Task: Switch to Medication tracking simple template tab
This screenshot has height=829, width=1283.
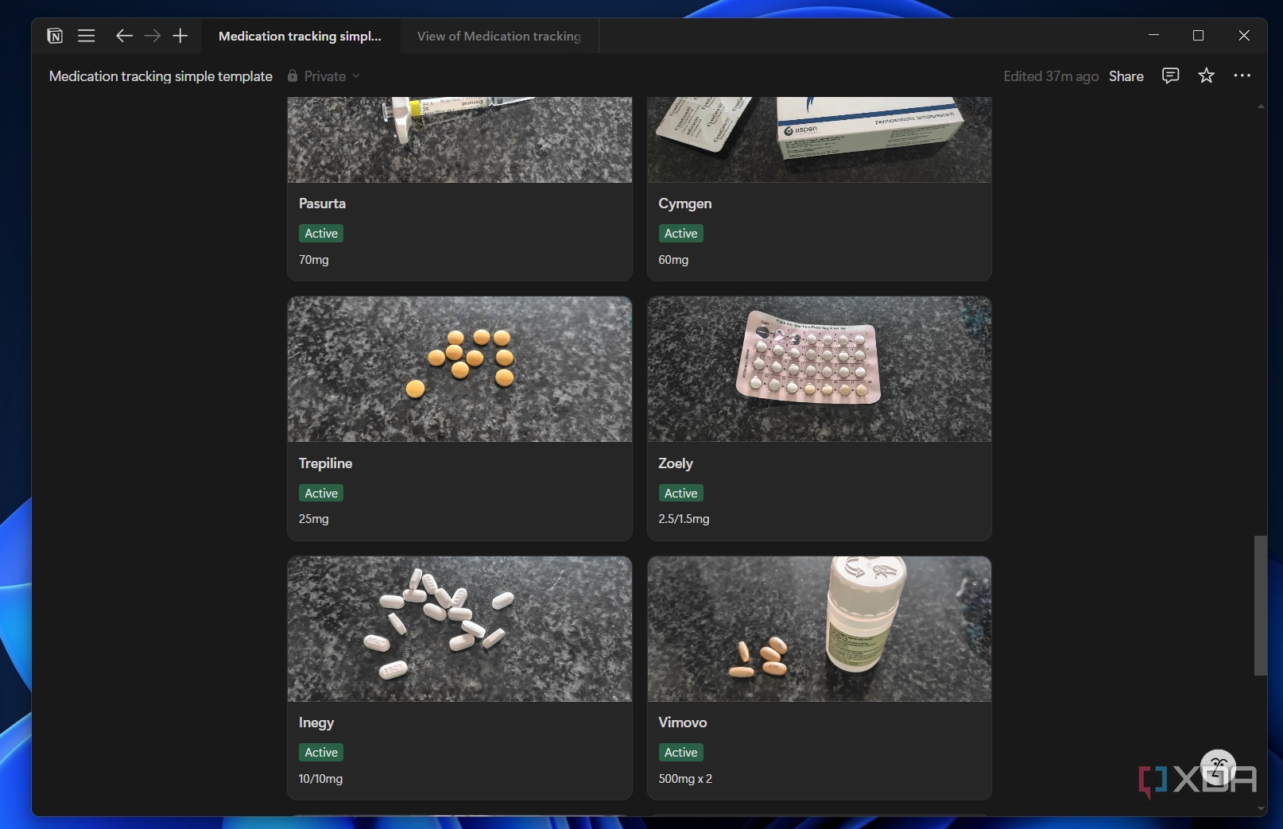Action: (300, 36)
